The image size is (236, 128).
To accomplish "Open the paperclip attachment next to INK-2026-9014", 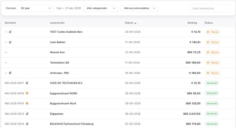I will (27, 124).
